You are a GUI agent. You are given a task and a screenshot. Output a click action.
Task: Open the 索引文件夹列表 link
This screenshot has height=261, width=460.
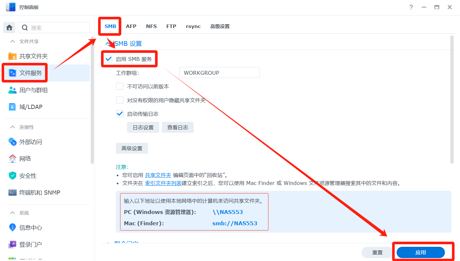(163, 183)
